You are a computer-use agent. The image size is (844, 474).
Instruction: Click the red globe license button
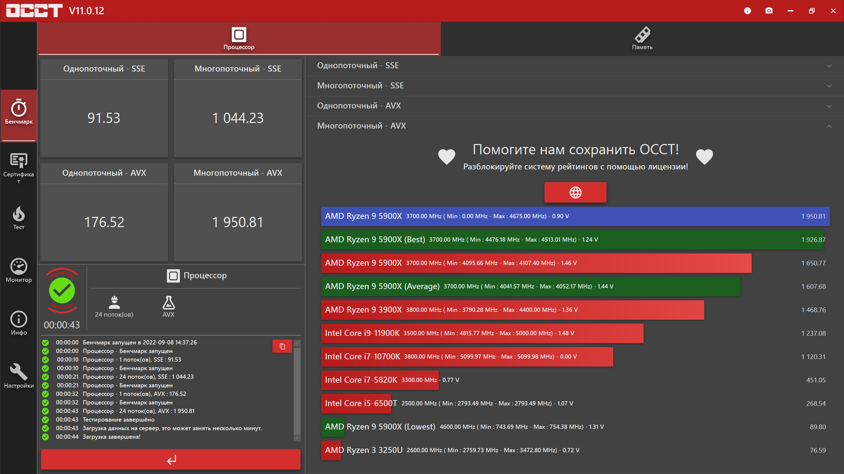[575, 193]
